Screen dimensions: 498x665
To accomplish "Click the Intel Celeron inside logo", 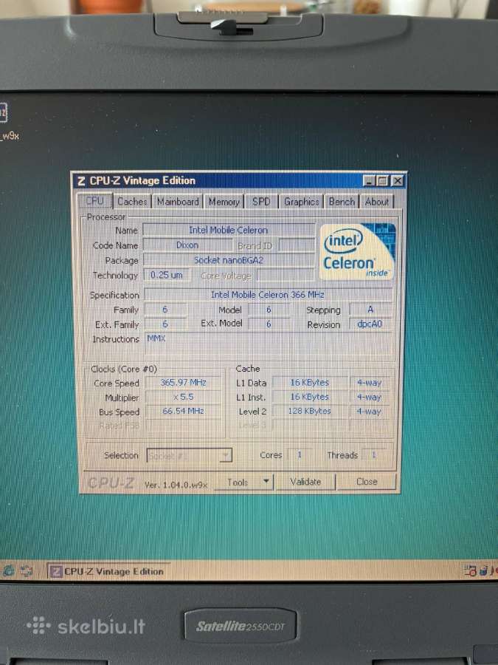I will coord(357,252).
